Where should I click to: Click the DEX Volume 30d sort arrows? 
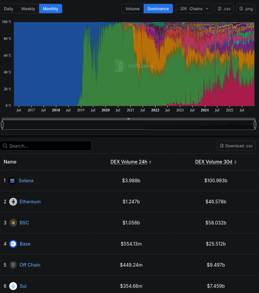click(x=235, y=162)
